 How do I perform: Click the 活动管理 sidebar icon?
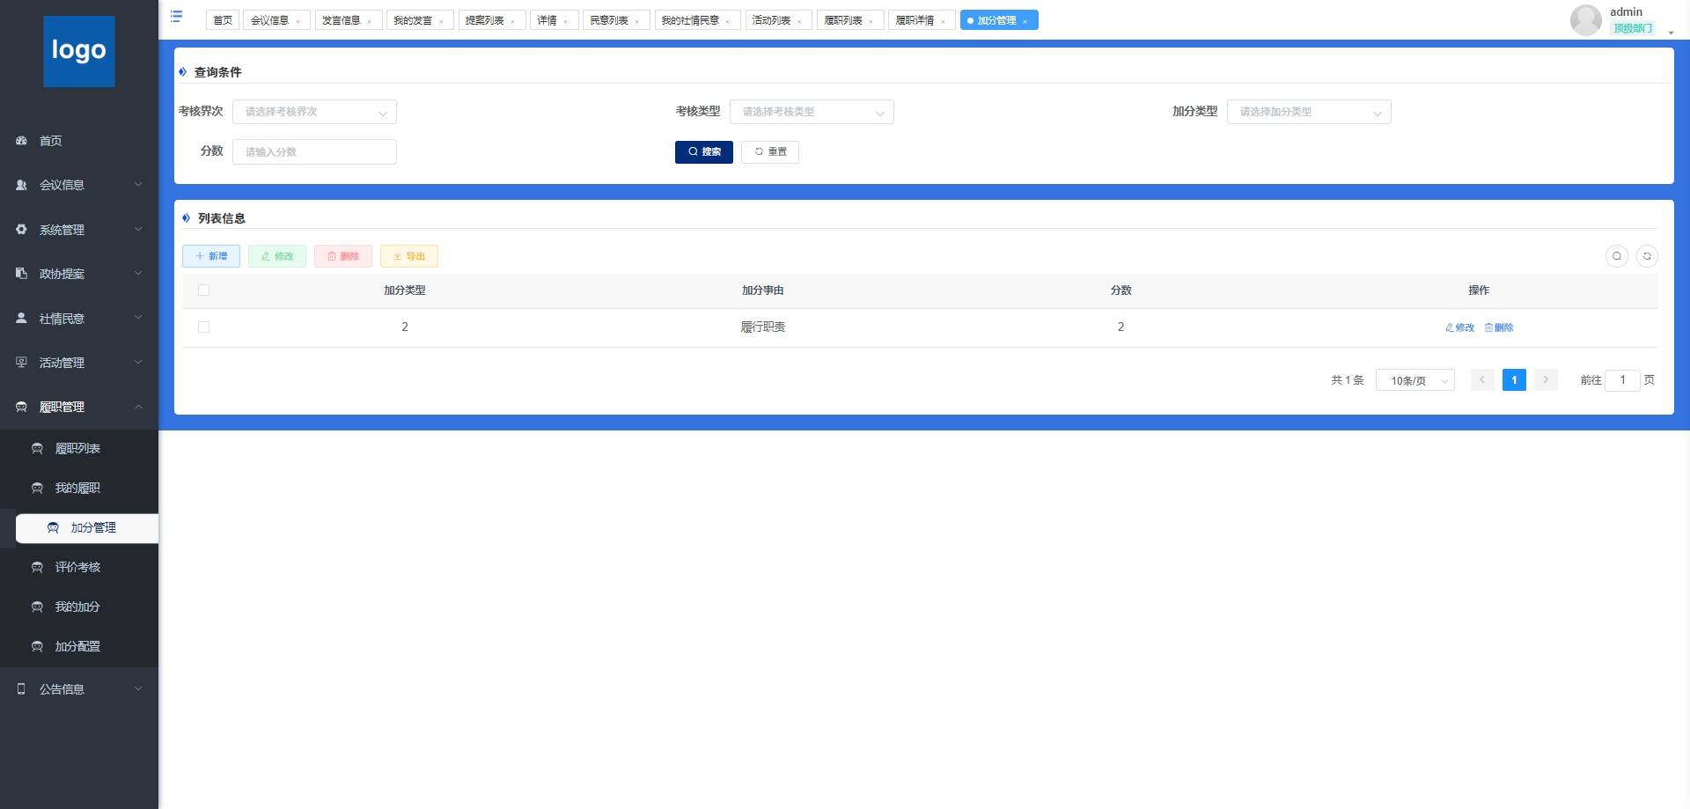pos(21,363)
